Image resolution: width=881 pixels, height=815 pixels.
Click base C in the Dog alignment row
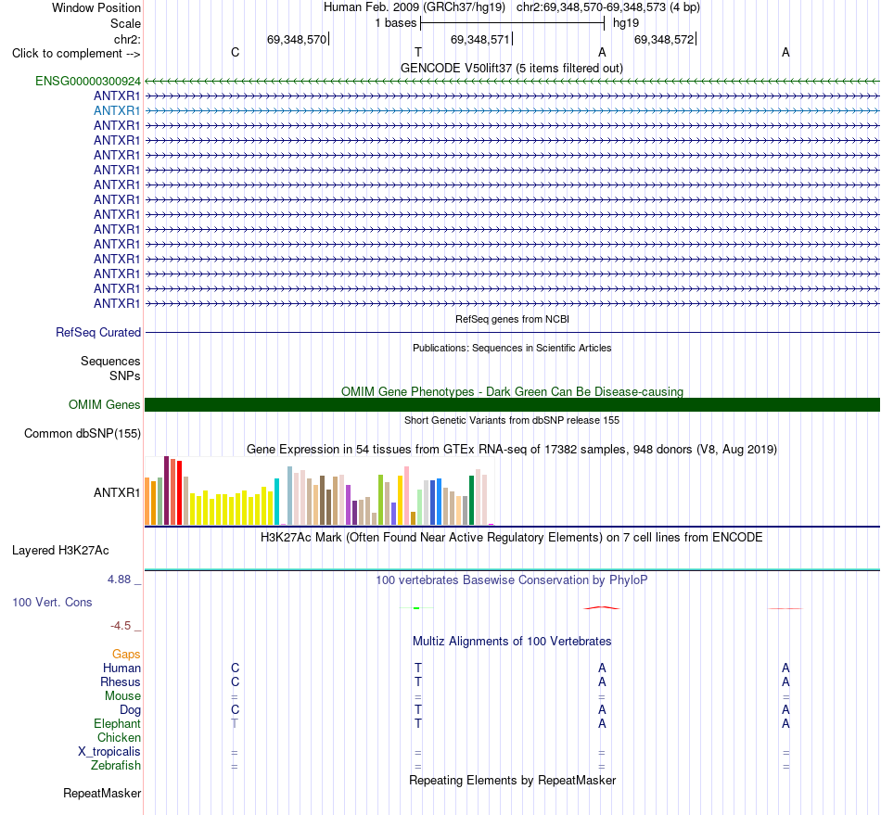(x=235, y=709)
